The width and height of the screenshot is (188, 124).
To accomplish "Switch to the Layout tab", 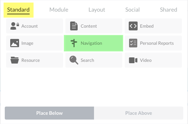I will coord(97,10).
